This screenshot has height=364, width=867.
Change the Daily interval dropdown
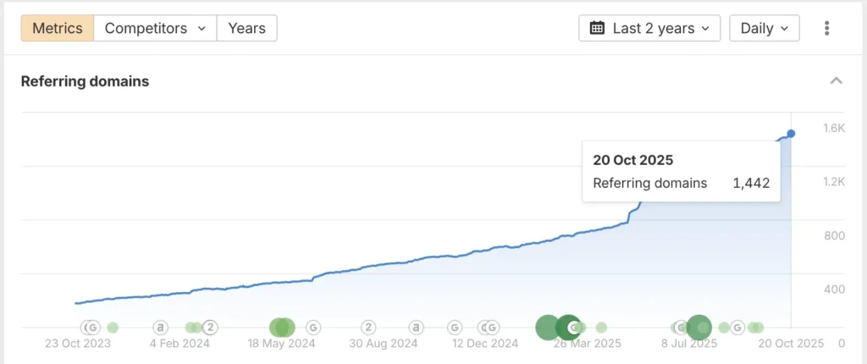[765, 28]
